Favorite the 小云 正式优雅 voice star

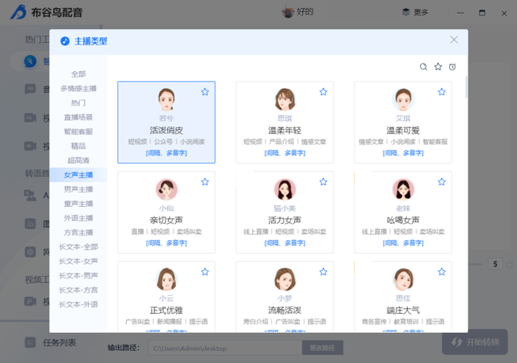pyautogui.click(x=204, y=272)
